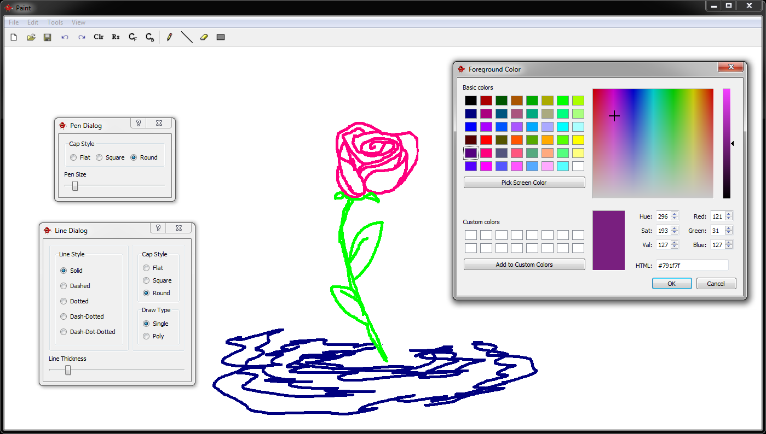Open the background color picker via CB icon
766x434 pixels.
149,37
